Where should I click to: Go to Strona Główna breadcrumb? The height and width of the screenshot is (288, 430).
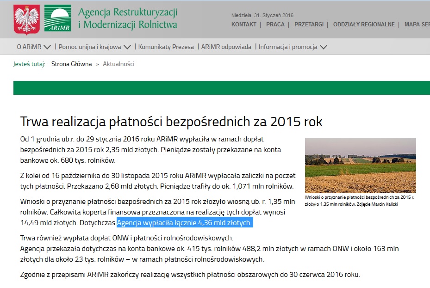[72, 64]
